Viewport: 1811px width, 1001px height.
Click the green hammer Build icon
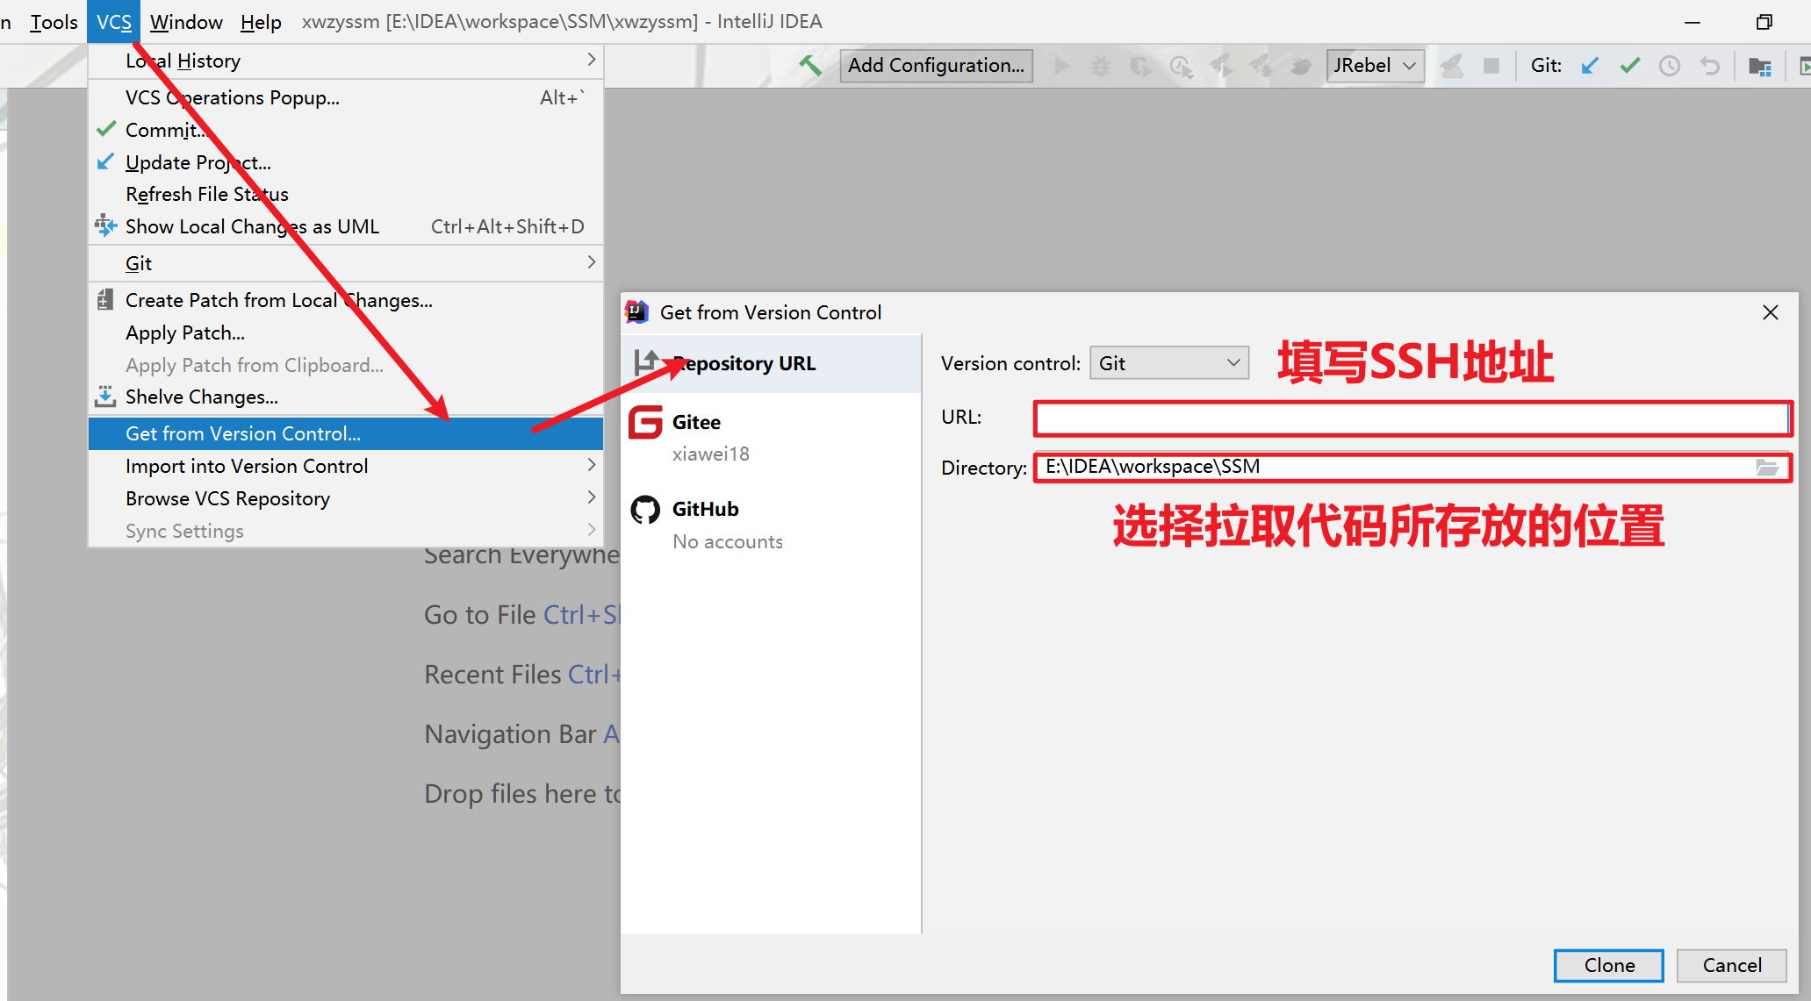809,66
